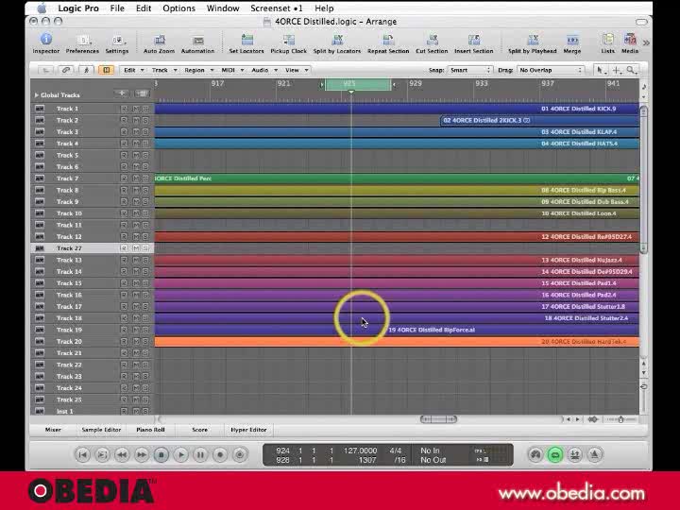Viewport: 680px width, 510px height.
Task: Record-enable Track 12 with its R button
Action: 124,236
